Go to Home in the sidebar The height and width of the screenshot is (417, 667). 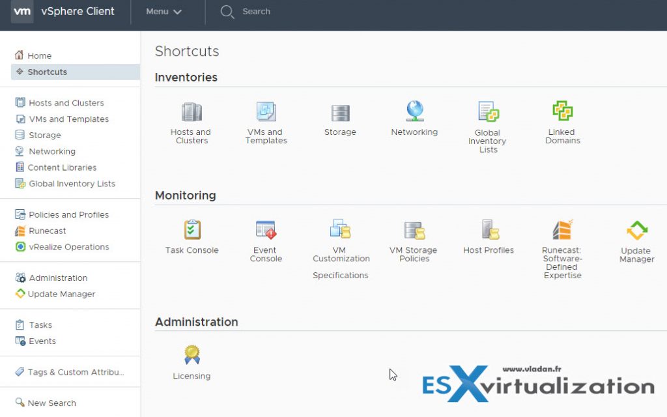tap(39, 56)
